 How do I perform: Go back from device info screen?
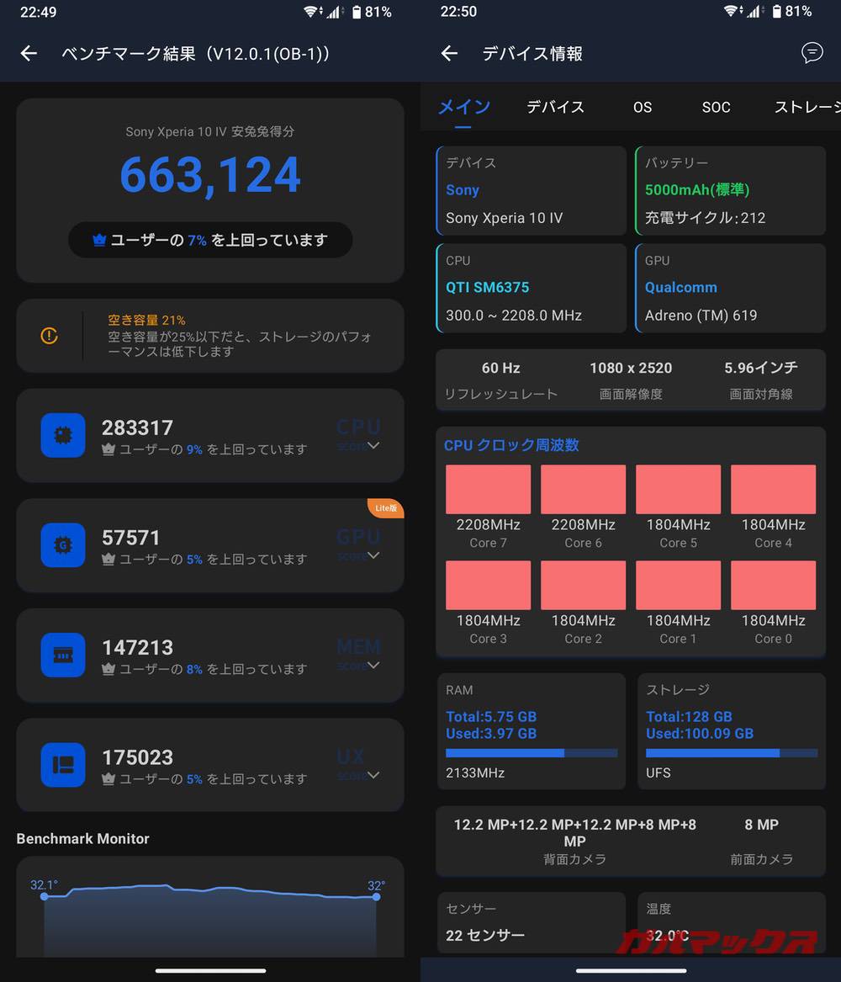click(x=449, y=54)
